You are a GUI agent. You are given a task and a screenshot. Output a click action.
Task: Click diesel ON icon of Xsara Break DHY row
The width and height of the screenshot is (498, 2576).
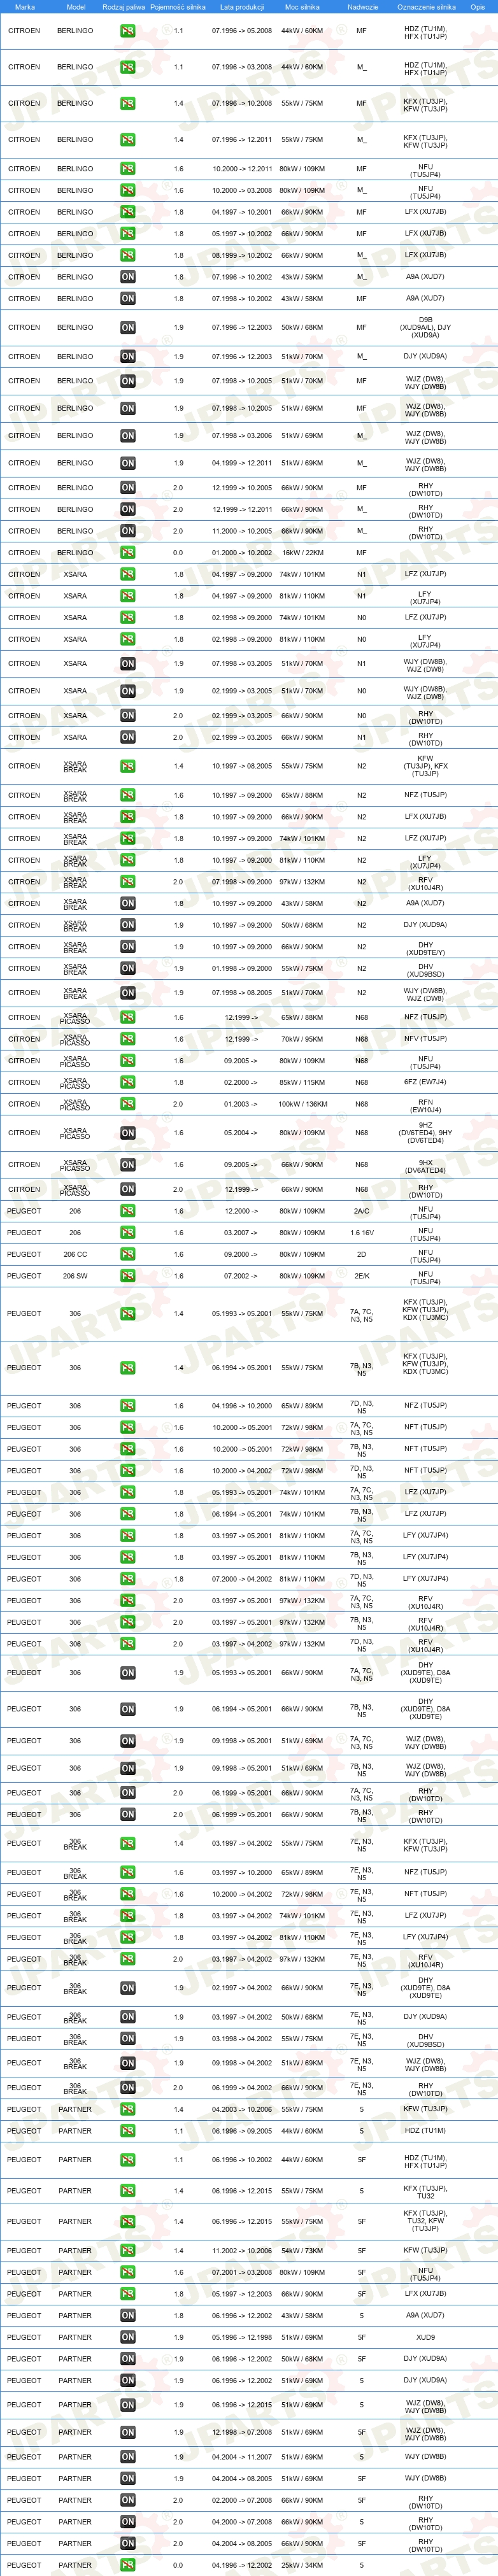tap(127, 946)
